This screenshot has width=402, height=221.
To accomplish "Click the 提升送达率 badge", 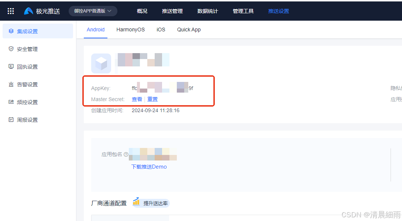I will [151, 203].
